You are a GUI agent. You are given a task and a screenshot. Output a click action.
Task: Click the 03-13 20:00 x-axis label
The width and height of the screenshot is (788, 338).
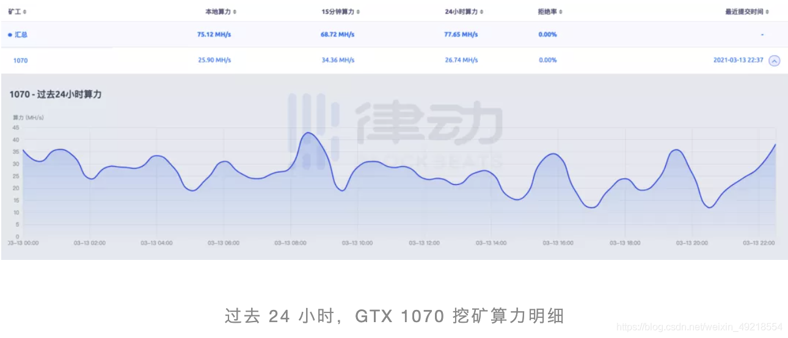[692, 243]
